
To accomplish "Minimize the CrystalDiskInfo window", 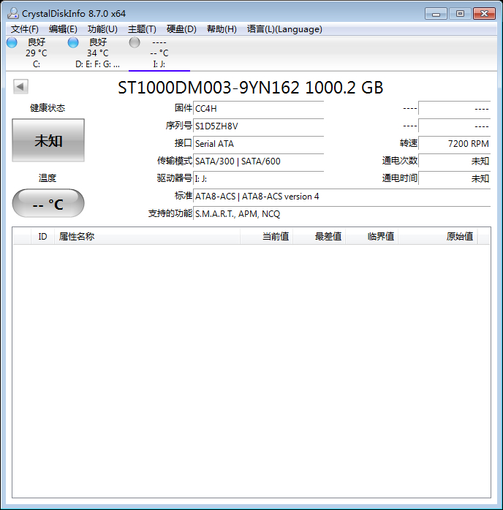I will (436, 14).
